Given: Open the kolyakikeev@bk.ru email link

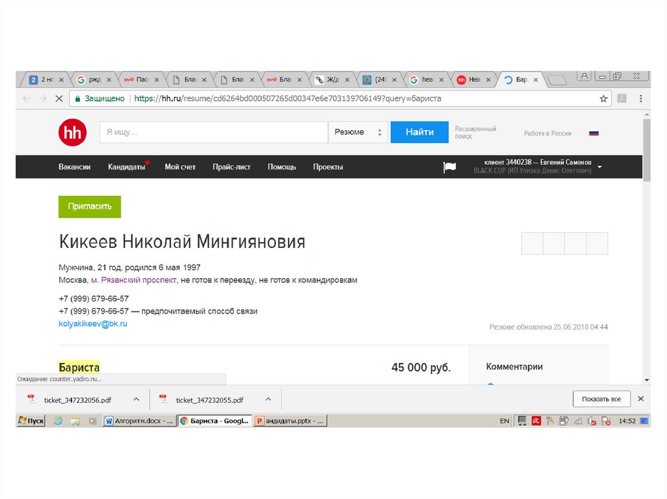Looking at the screenshot, I should 92,323.
